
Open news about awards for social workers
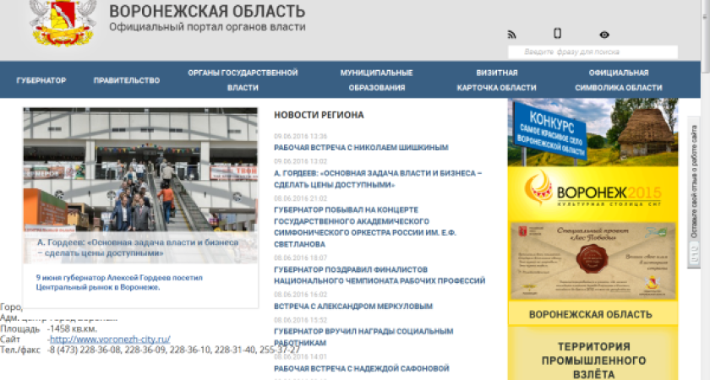pyautogui.click(x=363, y=337)
